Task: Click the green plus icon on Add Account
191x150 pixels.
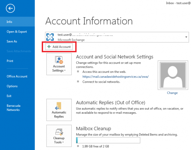Action: point(49,47)
